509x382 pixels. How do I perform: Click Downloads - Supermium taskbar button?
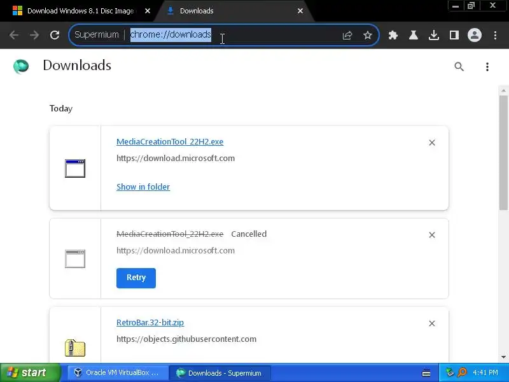pyautogui.click(x=220, y=373)
